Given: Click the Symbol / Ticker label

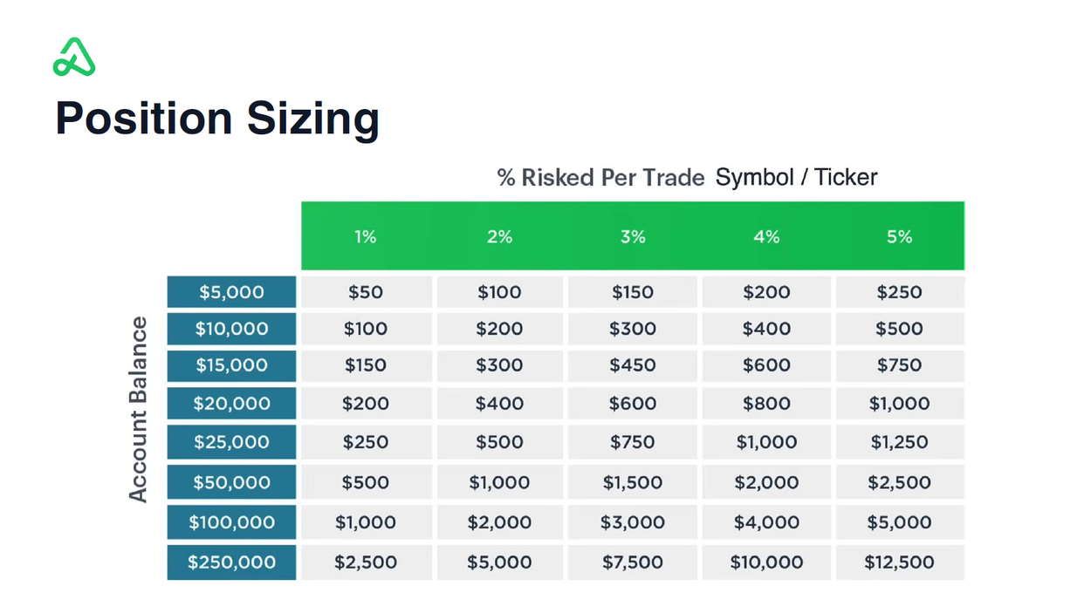Looking at the screenshot, I should (x=796, y=178).
